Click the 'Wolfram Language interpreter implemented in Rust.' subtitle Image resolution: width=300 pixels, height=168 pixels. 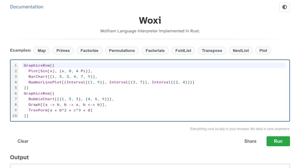(150, 31)
